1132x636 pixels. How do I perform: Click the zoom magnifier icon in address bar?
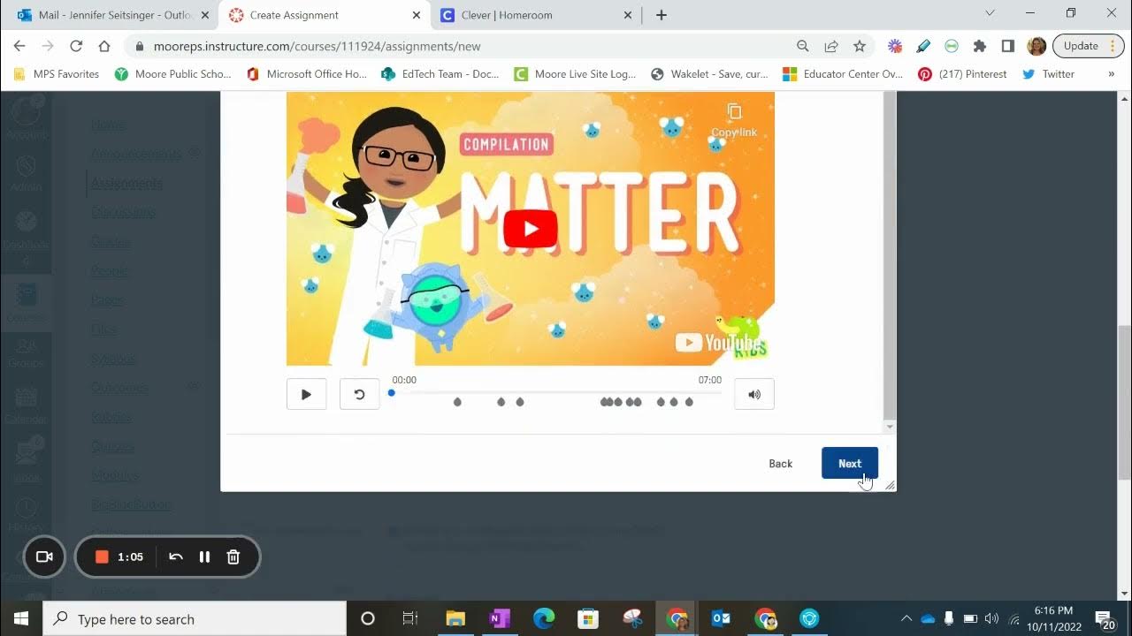(x=802, y=46)
